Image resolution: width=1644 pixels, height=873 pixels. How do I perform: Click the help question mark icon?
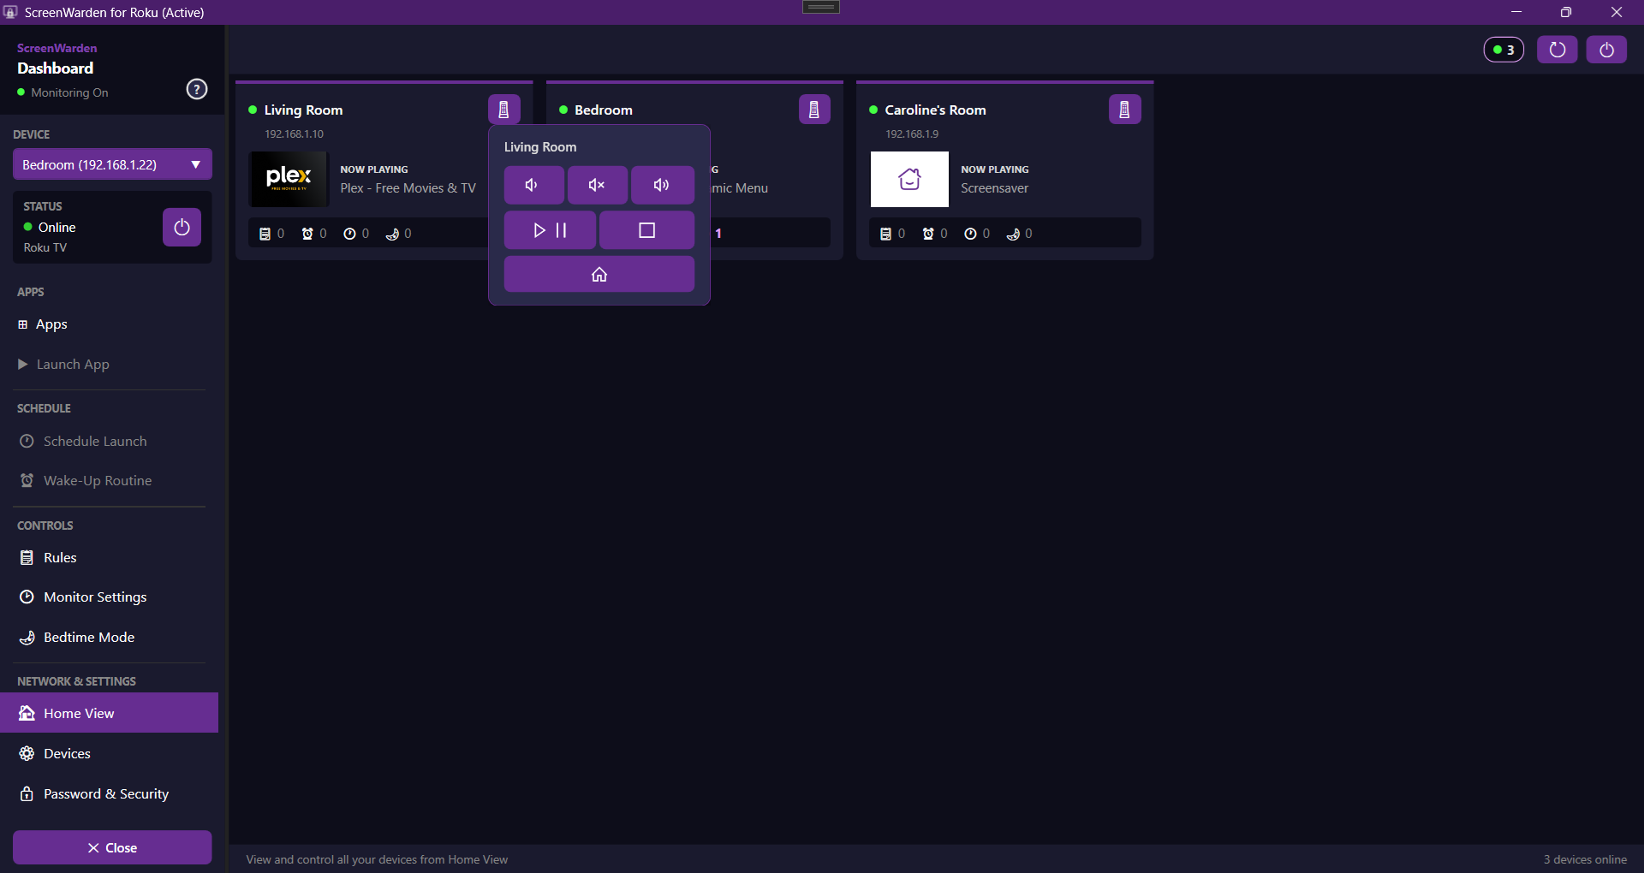(x=197, y=89)
